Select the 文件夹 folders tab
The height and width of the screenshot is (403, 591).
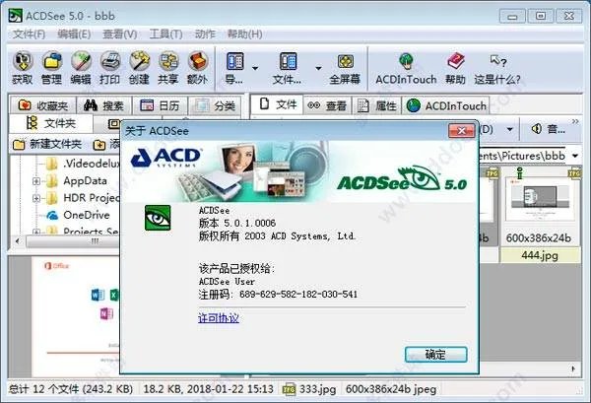point(51,123)
